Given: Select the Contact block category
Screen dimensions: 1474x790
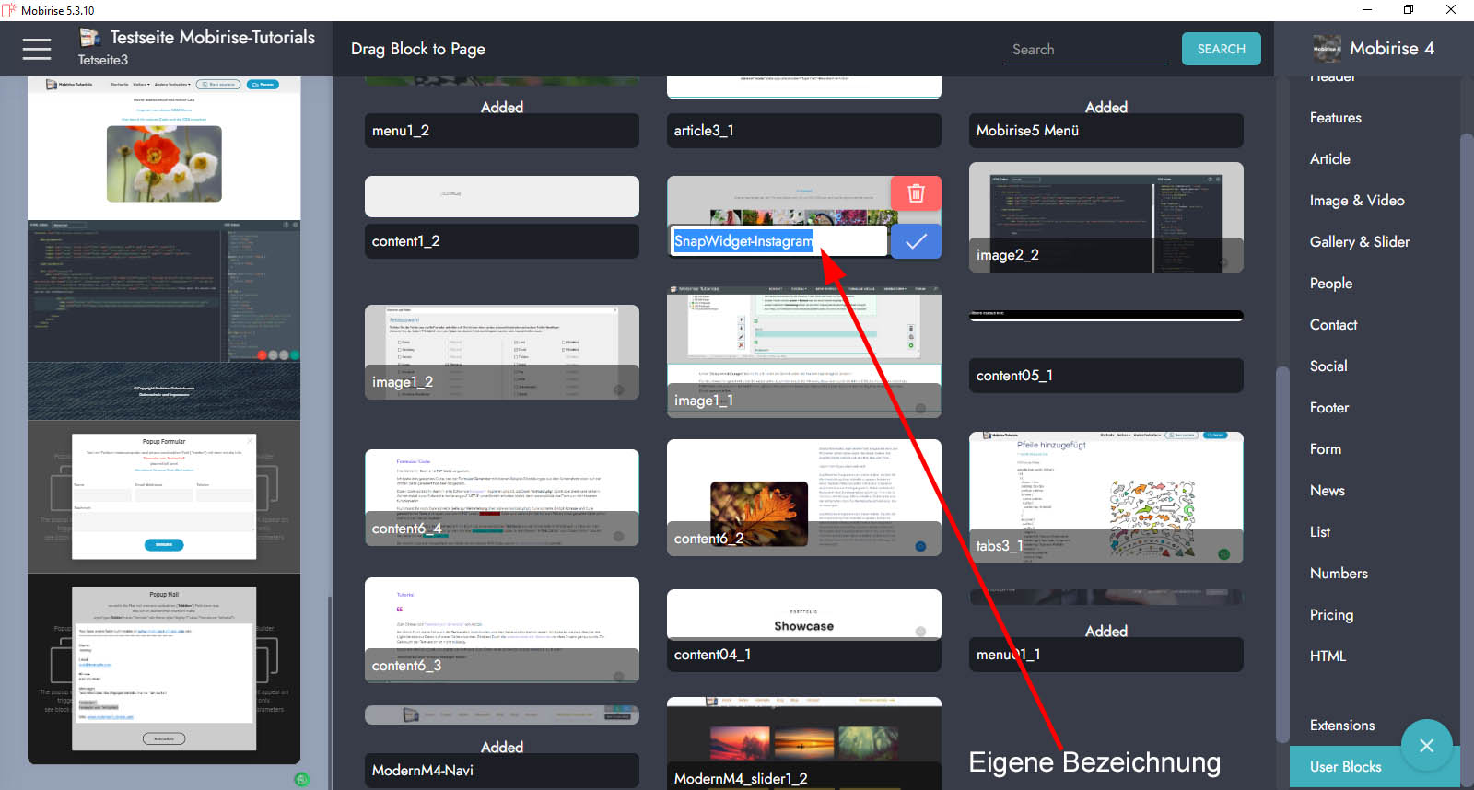Looking at the screenshot, I should [1333, 325].
